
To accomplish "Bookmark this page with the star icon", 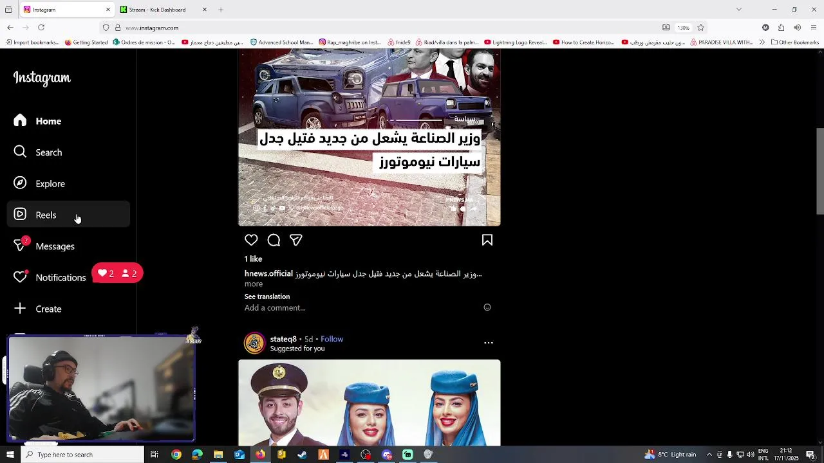I will coord(701,28).
